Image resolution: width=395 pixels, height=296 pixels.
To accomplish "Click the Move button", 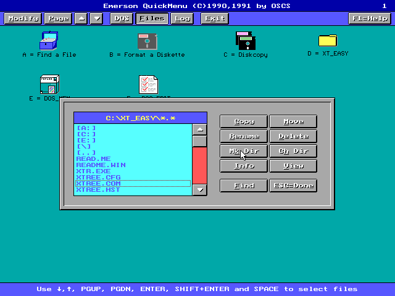I will click(x=293, y=121).
